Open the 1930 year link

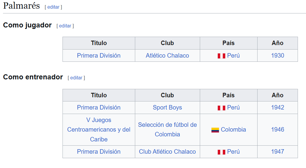point(277,56)
